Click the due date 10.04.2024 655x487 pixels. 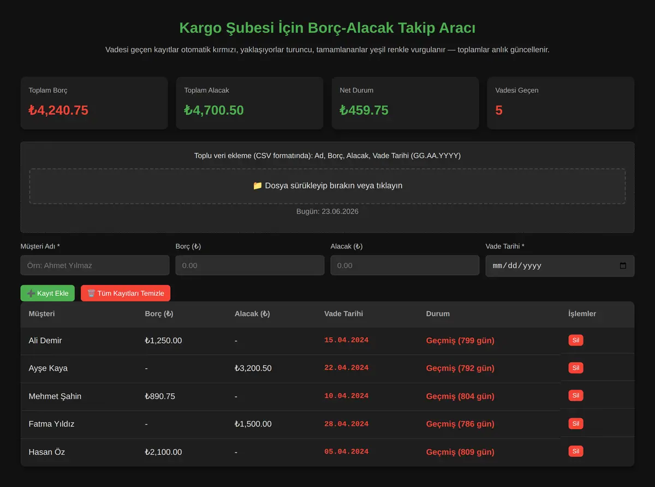click(x=347, y=396)
